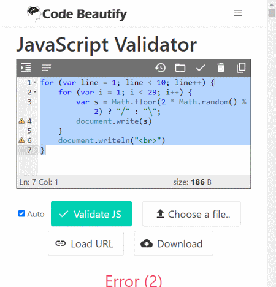Click the page vertical scrollbar thumb
Image resolution: width=276 pixels, height=287 pixels.
(272, 13)
